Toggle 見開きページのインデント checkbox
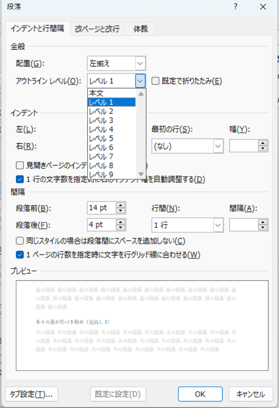279x408 pixels. point(20,165)
